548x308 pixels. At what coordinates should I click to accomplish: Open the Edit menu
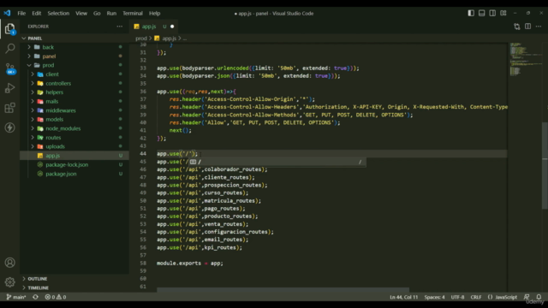point(36,14)
